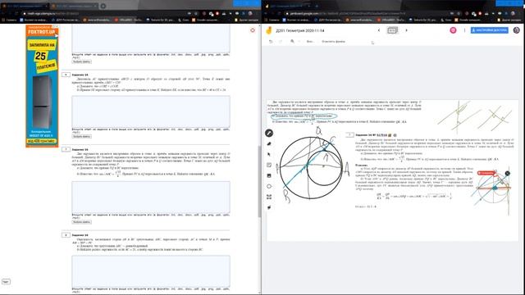The height and width of the screenshot is (295, 525).
Task: Switch to the first tab in left browser
Action: [x=26, y=6]
